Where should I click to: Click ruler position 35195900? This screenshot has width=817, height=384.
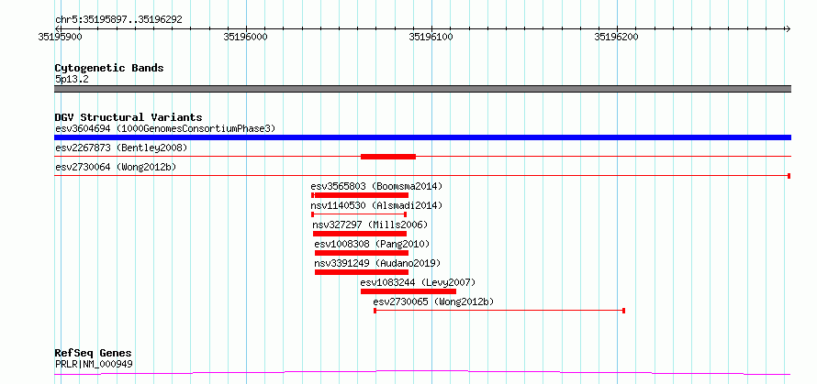(x=60, y=37)
